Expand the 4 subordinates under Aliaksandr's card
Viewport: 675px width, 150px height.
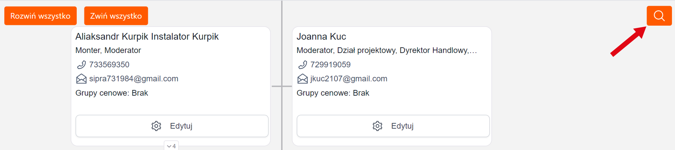[x=171, y=146]
